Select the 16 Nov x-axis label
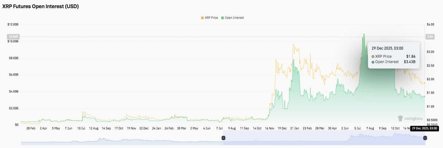443x148 pixels. (270, 128)
